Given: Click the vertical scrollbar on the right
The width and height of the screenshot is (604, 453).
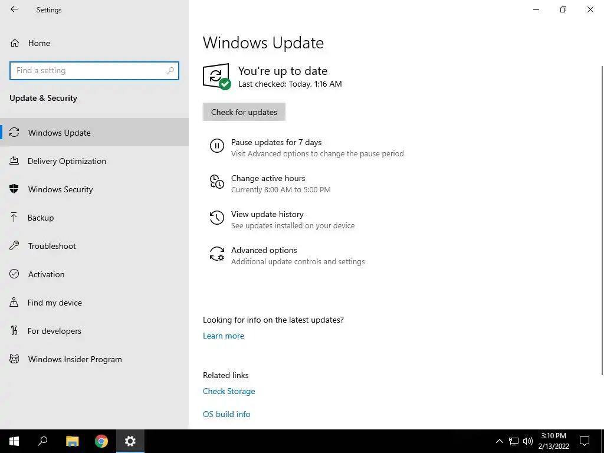Looking at the screenshot, I should coord(602,220).
